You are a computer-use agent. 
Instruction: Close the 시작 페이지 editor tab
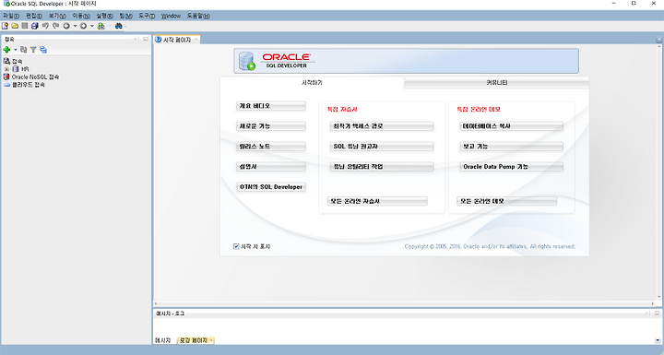click(x=196, y=40)
